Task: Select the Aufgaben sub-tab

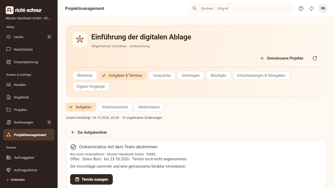Action: [x=81, y=107]
